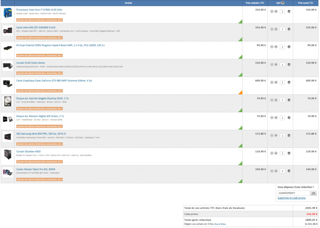The height and width of the screenshot is (228, 320).
Task: Open Cooler Master Silent Pro M2 850W link
Action: tap(36, 169)
